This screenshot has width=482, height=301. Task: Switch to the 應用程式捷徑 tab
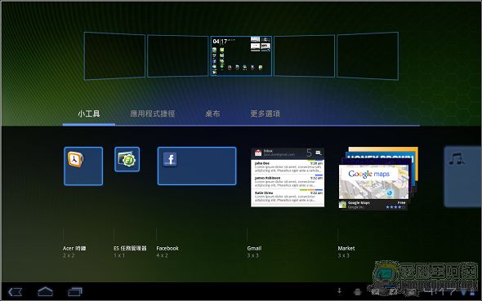click(x=153, y=114)
